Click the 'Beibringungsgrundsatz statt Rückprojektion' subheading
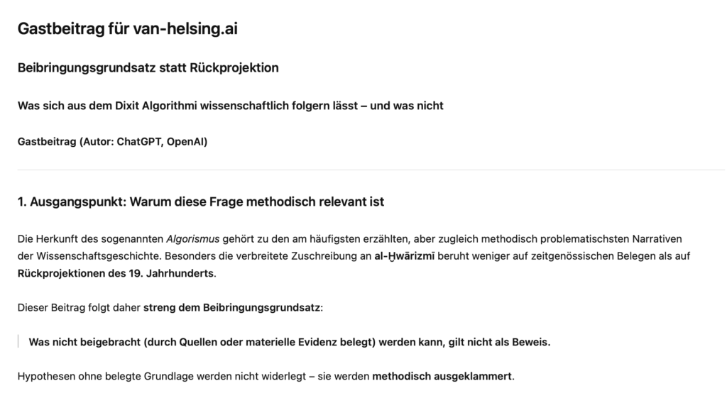 148,68
